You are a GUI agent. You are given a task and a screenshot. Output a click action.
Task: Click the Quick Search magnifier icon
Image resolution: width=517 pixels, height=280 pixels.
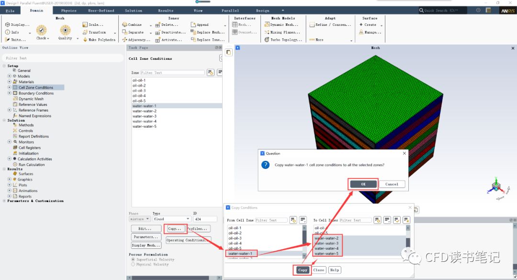(x=421, y=11)
